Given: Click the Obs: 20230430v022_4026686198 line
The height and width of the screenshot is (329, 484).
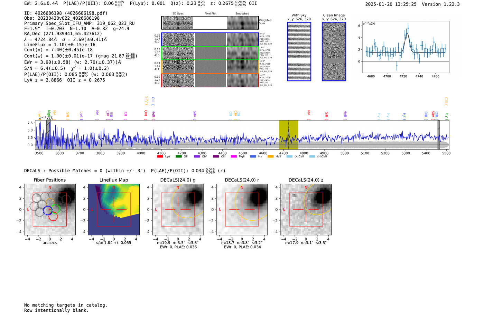Looking at the screenshot, I should (x=62, y=18).
